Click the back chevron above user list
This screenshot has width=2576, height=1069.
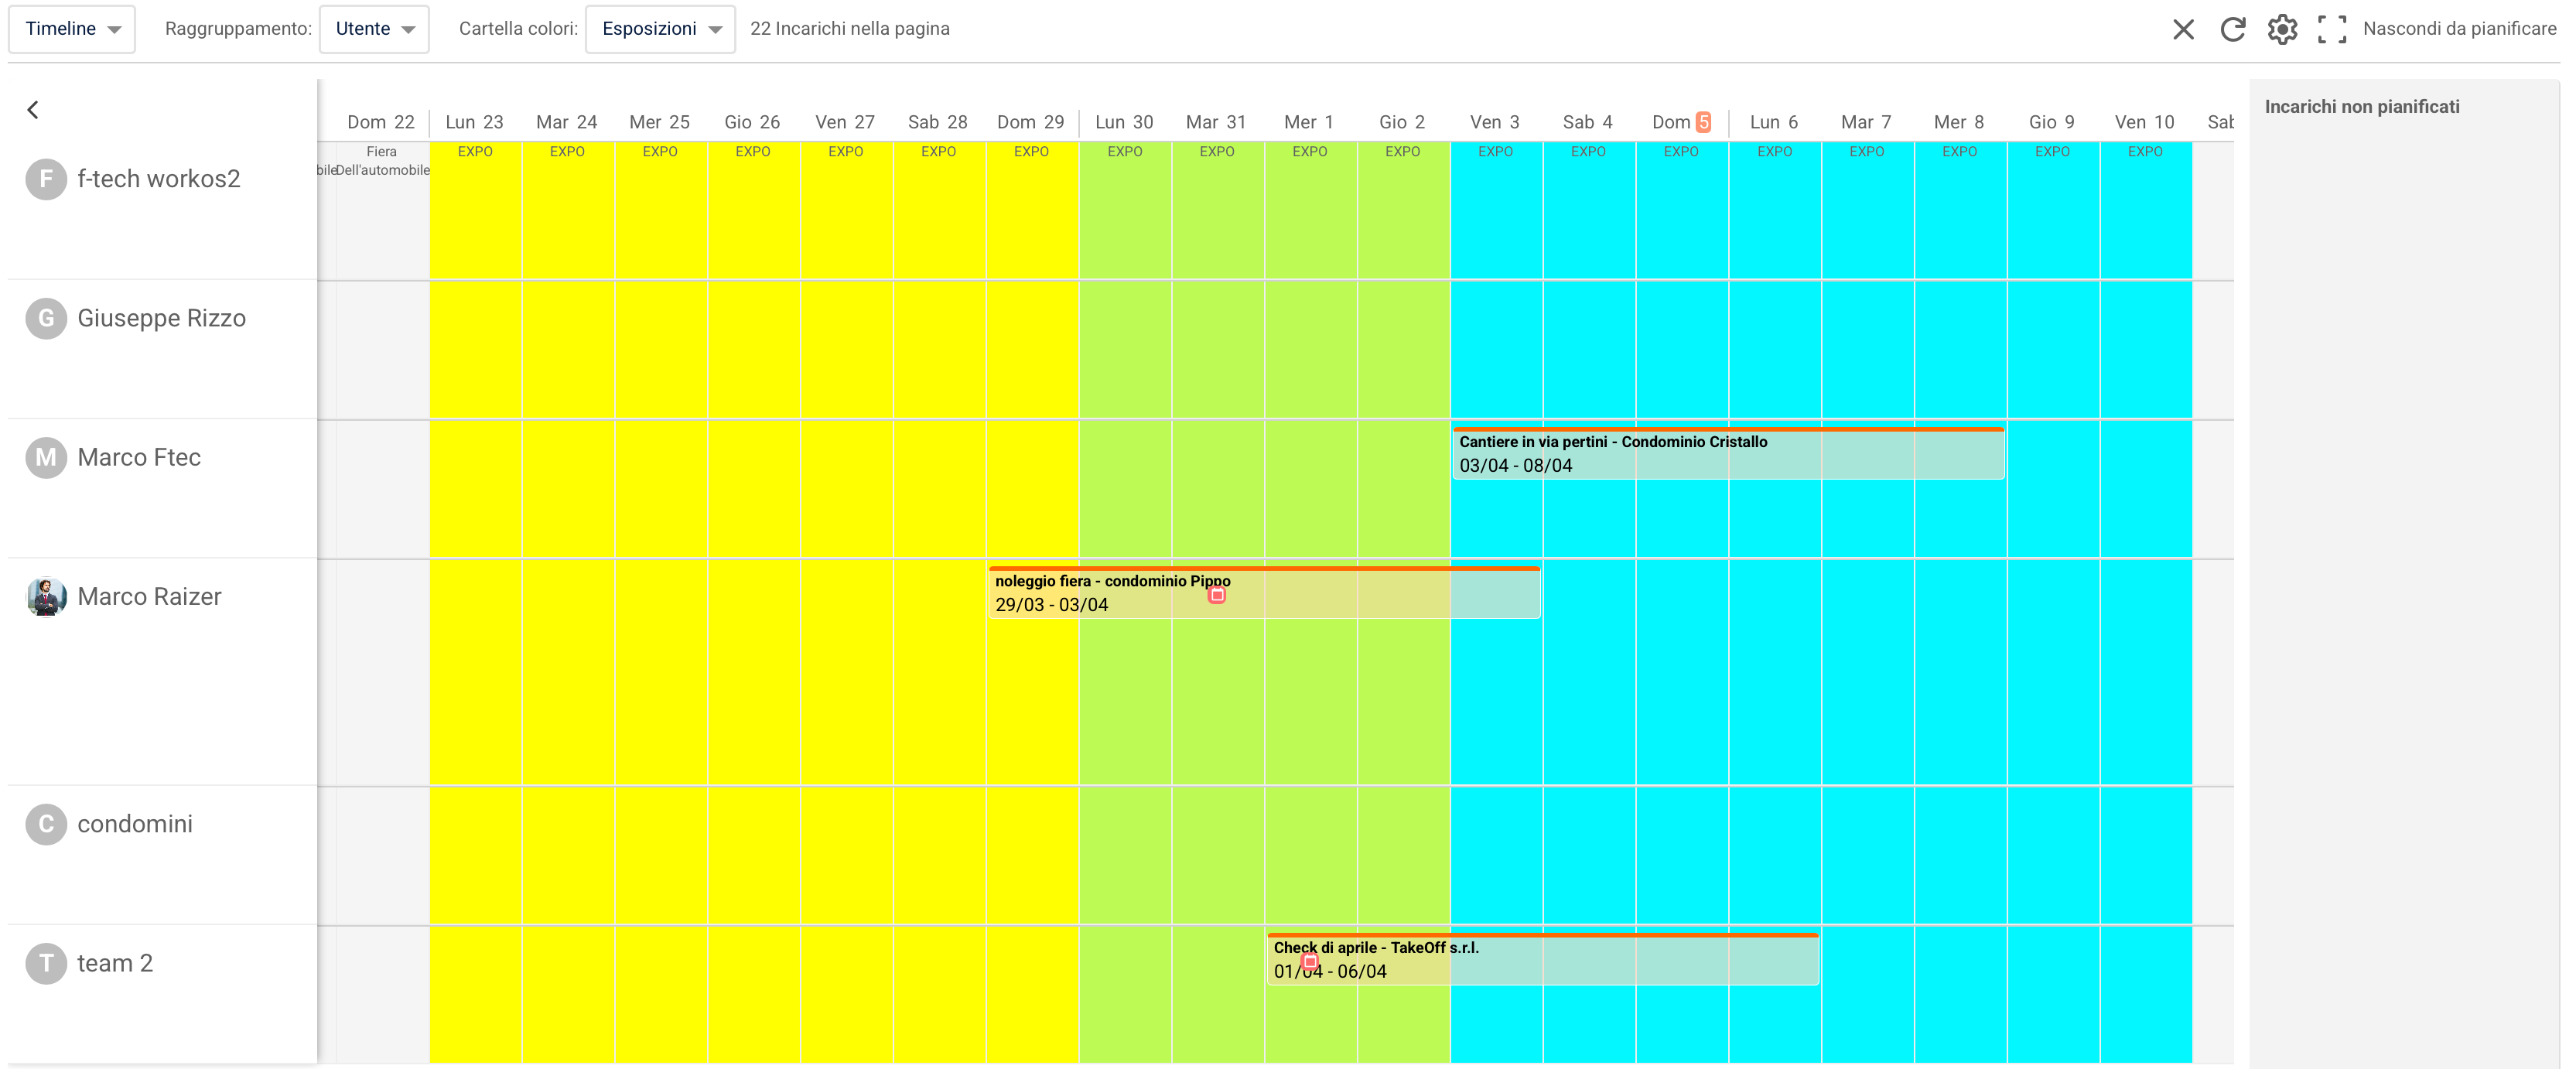pyautogui.click(x=33, y=110)
